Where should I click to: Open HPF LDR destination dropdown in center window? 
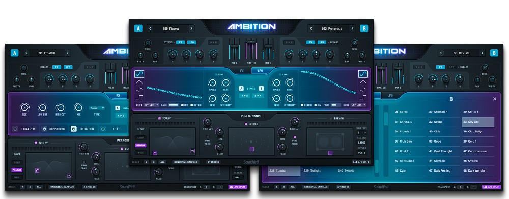point(151,105)
